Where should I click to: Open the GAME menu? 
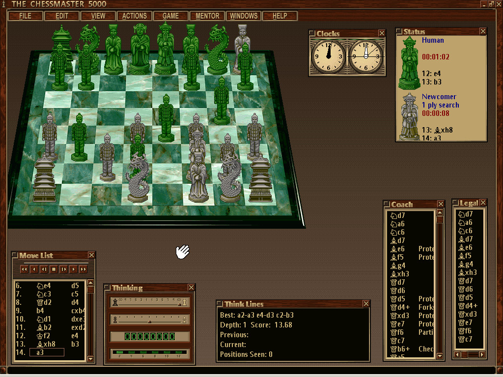click(170, 16)
